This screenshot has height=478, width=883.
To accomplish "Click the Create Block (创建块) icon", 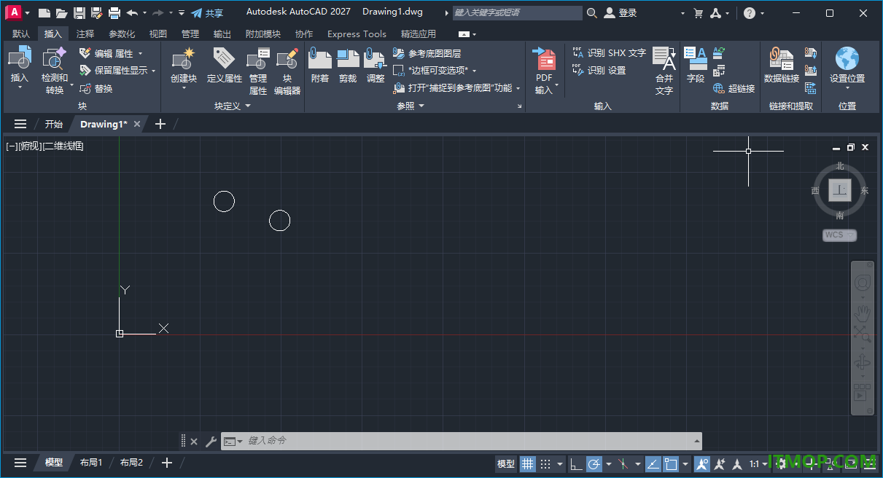I will (x=183, y=58).
